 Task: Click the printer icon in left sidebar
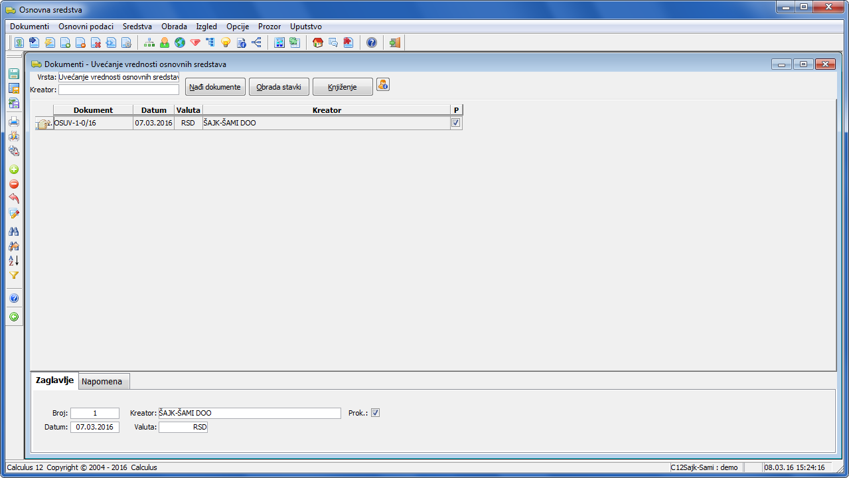(13, 121)
